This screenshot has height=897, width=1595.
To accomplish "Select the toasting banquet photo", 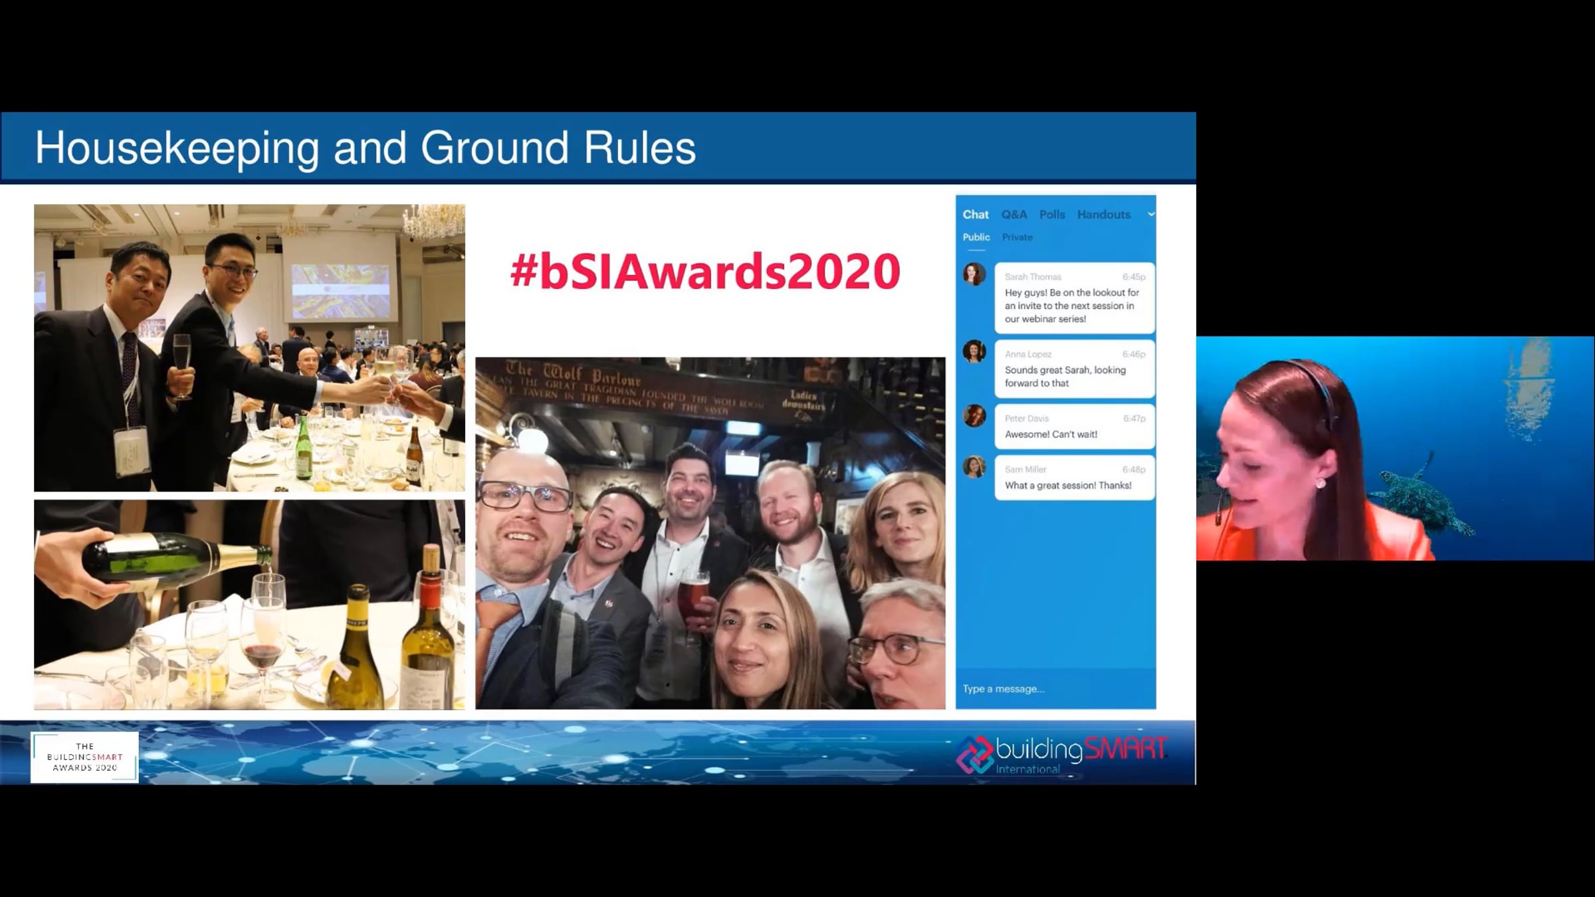I will (x=250, y=348).
